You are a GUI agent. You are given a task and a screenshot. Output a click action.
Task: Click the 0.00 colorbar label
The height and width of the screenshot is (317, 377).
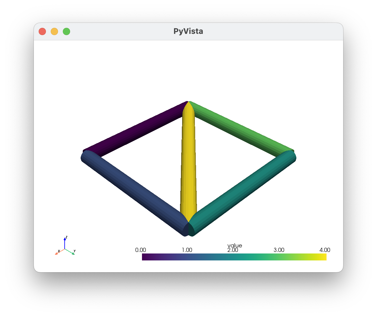point(140,250)
